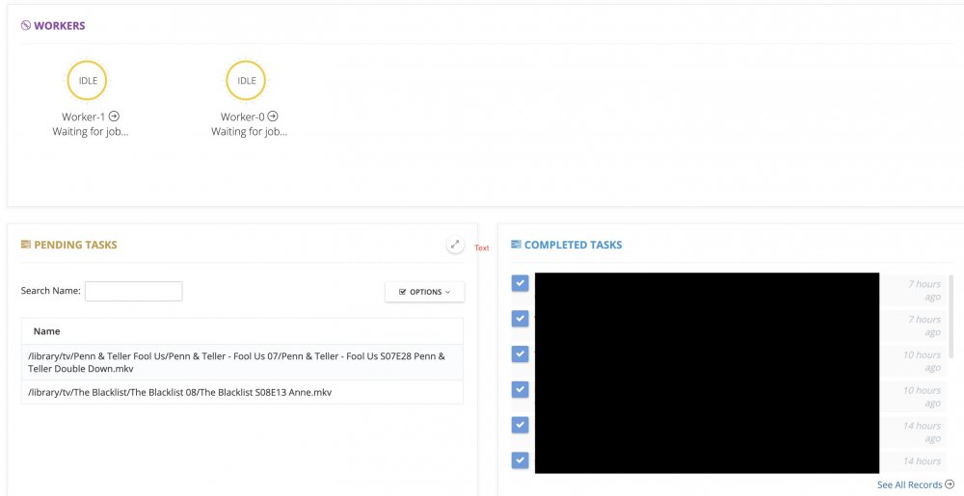Image resolution: width=964 pixels, height=496 pixels.
Task: Click Worker-1 Waiting for job status text
Action: click(91, 131)
